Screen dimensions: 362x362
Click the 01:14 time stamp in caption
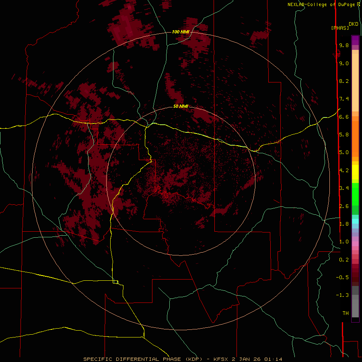(273, 359)
